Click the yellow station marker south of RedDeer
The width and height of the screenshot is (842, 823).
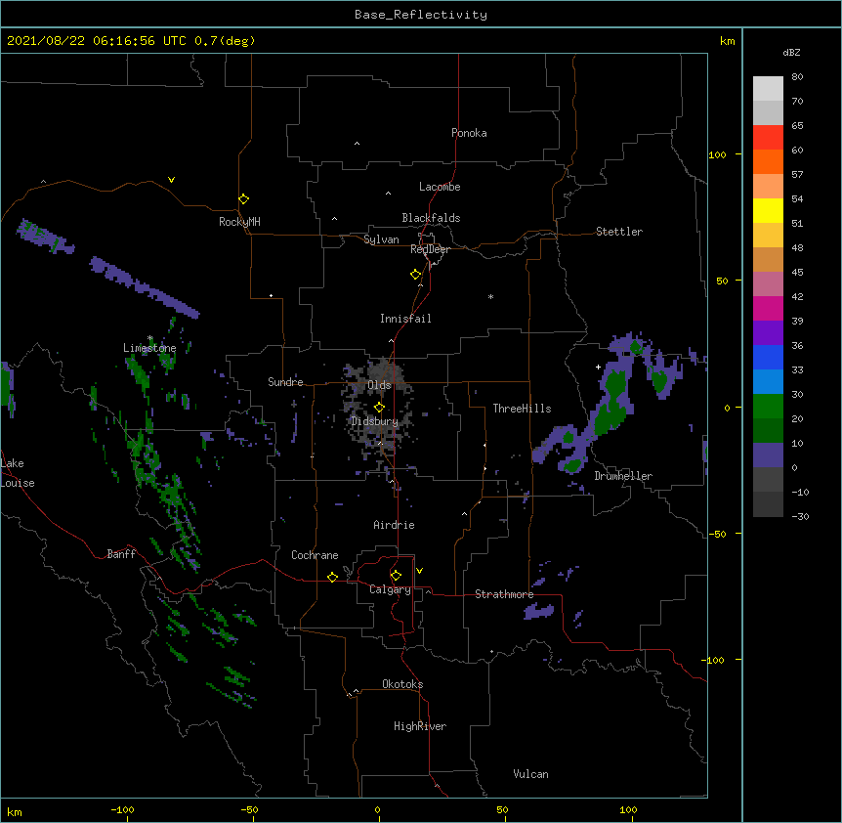coord(415,275)
